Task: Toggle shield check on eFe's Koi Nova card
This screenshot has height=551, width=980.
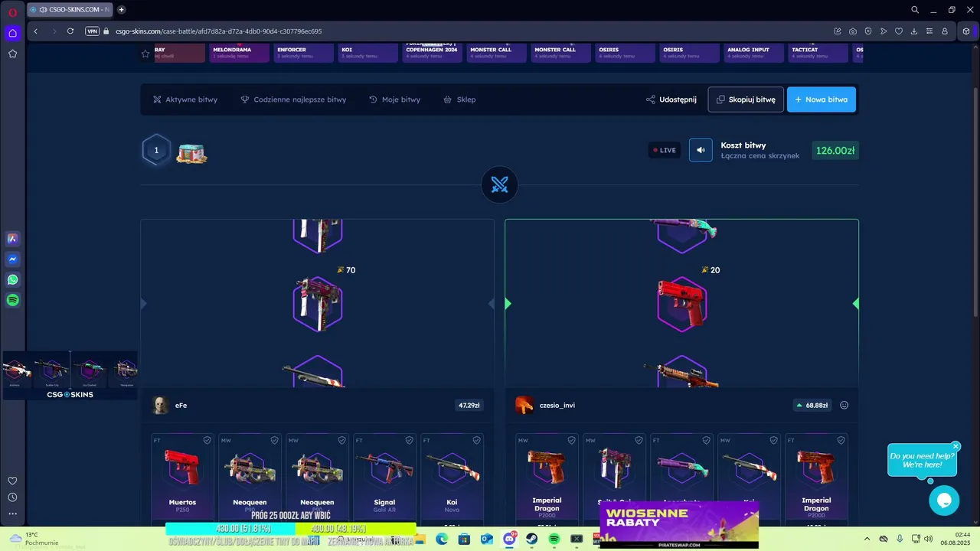Action: pyautogui.click(x=476, y=440)
